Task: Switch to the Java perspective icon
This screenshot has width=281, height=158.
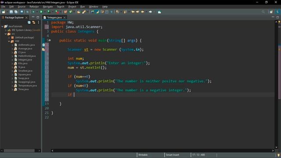Action: tap(277, 12)
